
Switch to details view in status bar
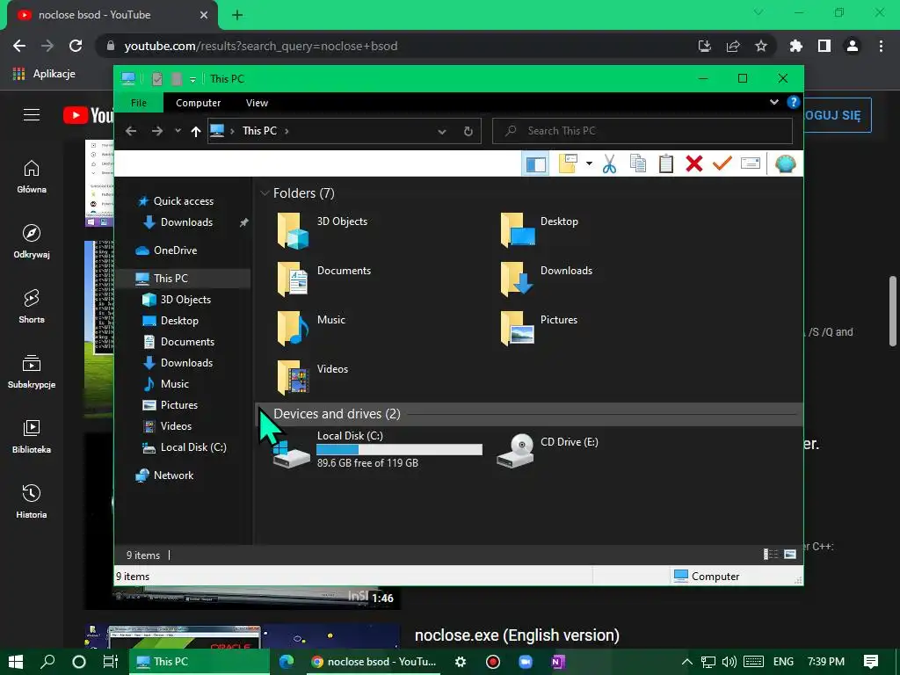click(x=770, y=555)
